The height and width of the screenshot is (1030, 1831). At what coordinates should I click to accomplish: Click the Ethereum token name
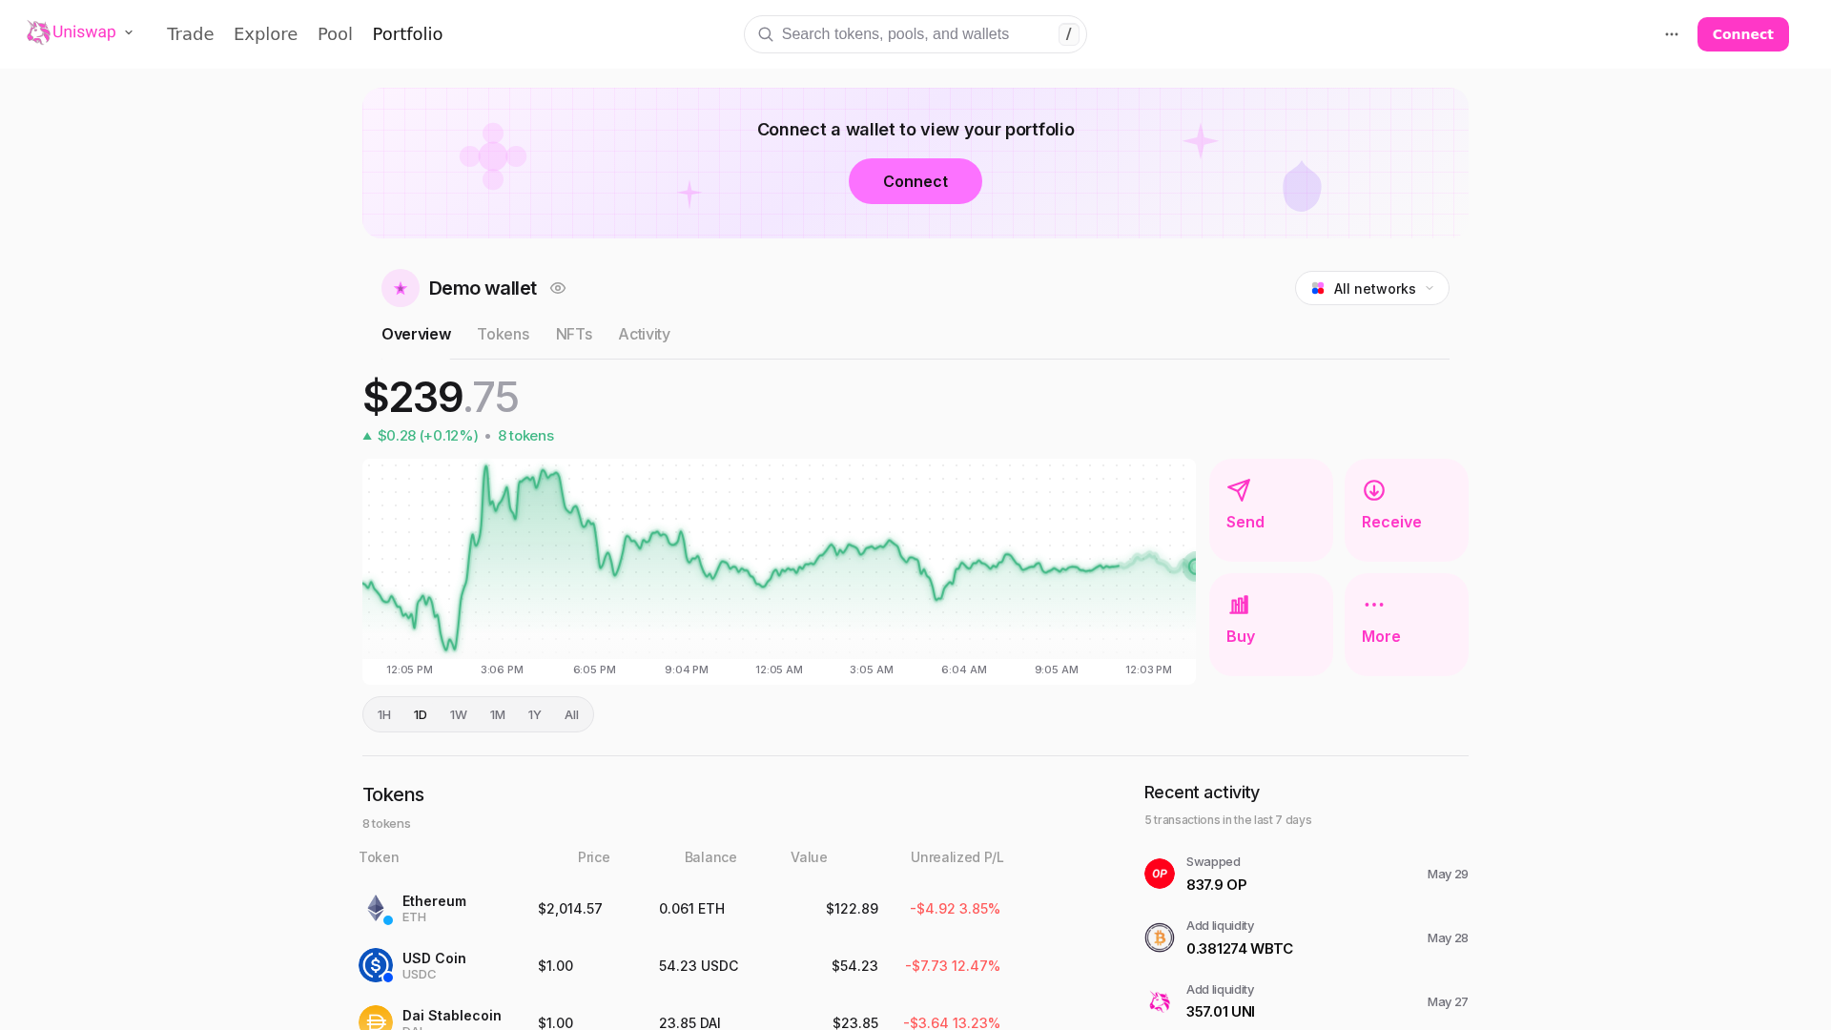tap(434, 901)
